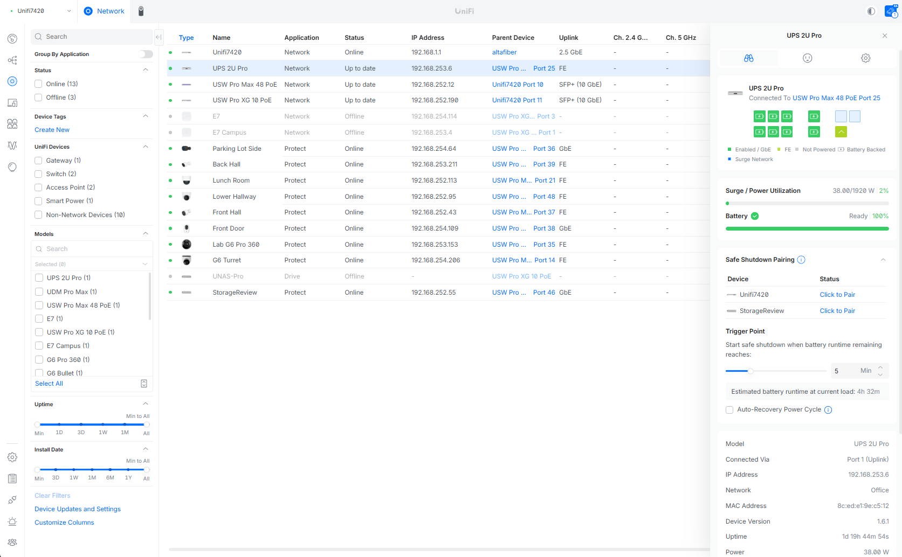Toggle Group By Application switch
This screenshot has height=557, width=902.
point(146,54)
